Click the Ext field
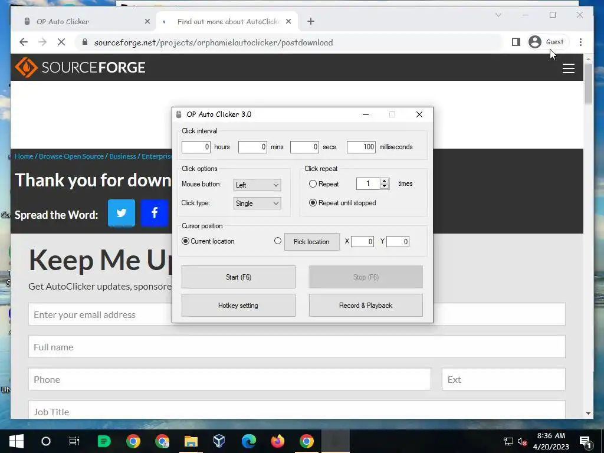The height and width of the screenshot is (453, 604). pyautogui.click(x=504, y=379)
